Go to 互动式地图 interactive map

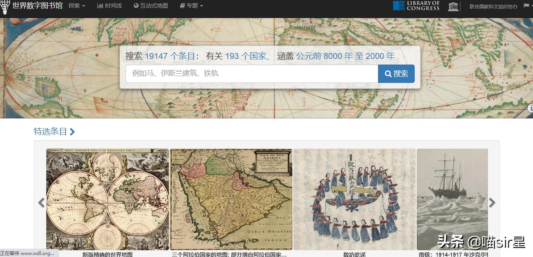(x=151, y=6)
